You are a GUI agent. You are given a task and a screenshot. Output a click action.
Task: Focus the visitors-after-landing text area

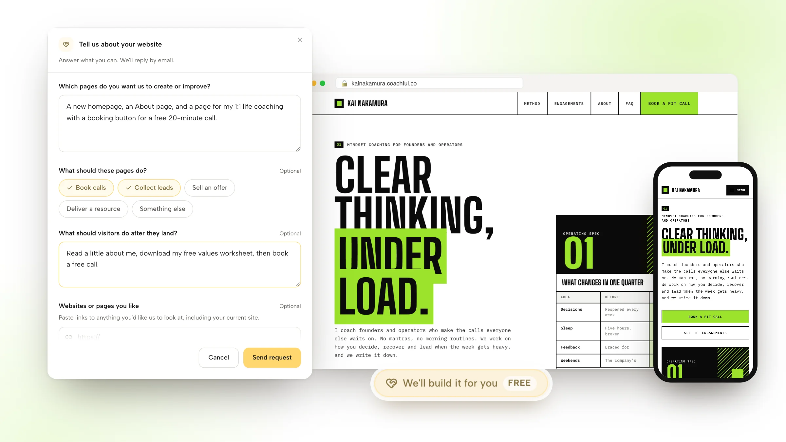point(180,265)
